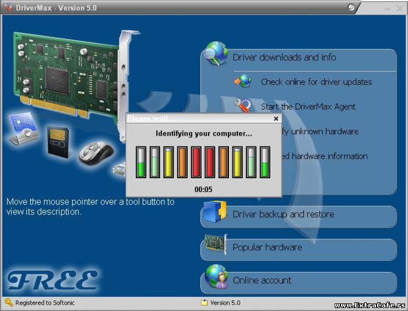
Task: Click the FREE logo
Action: [52, 280]
